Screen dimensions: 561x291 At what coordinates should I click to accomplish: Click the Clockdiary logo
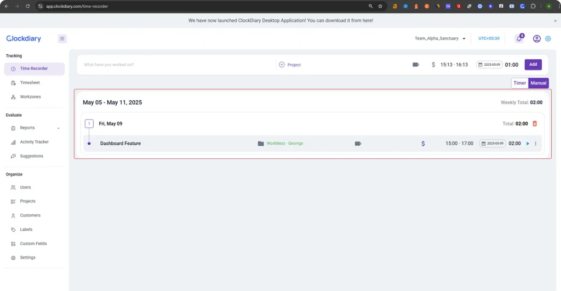(x=24, y=38)
